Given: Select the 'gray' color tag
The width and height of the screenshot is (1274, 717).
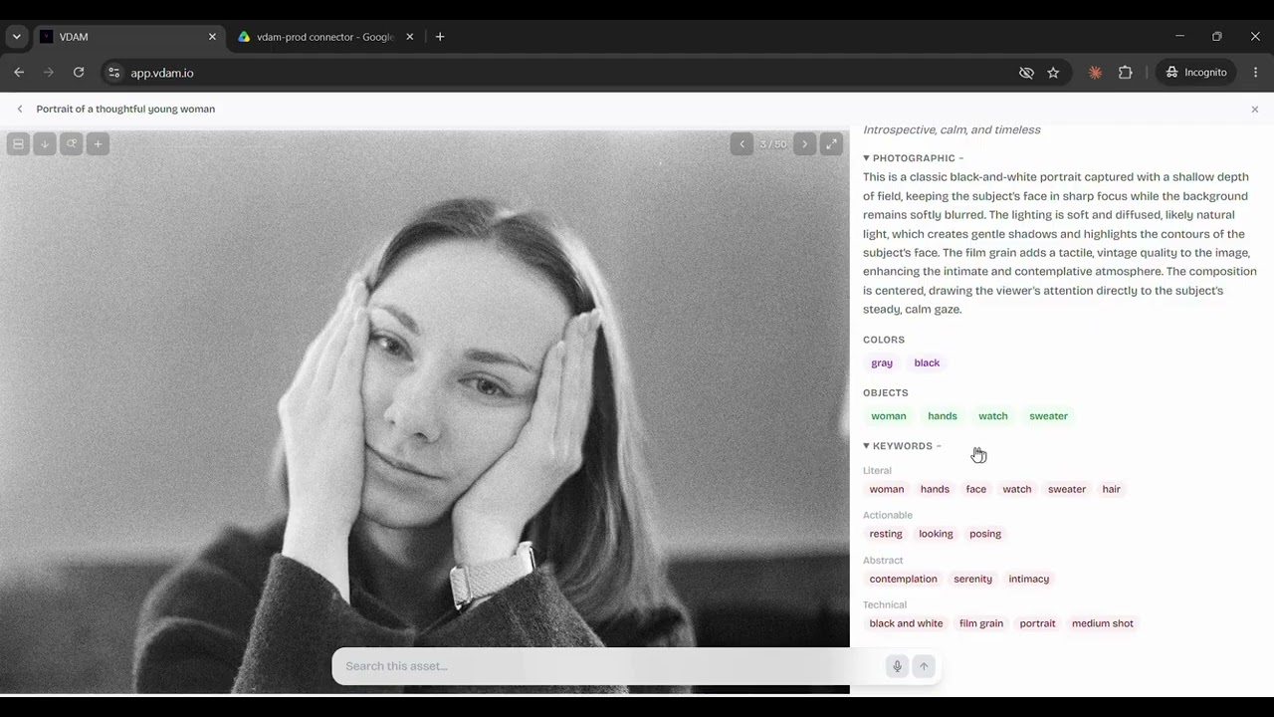Looking at the screenshot, I should 882,363.
